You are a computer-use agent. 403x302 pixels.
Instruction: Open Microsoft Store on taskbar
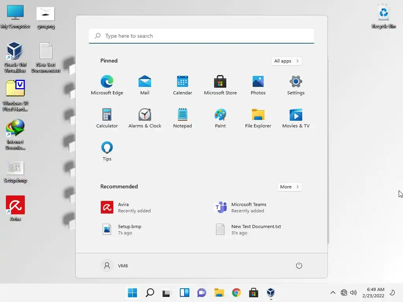[253, 293]
